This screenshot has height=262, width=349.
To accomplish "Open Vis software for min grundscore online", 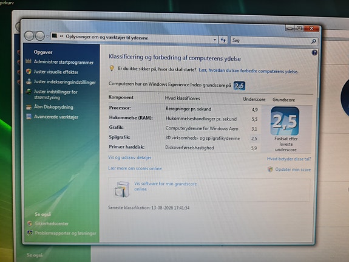I will click(x=165, y=187).
